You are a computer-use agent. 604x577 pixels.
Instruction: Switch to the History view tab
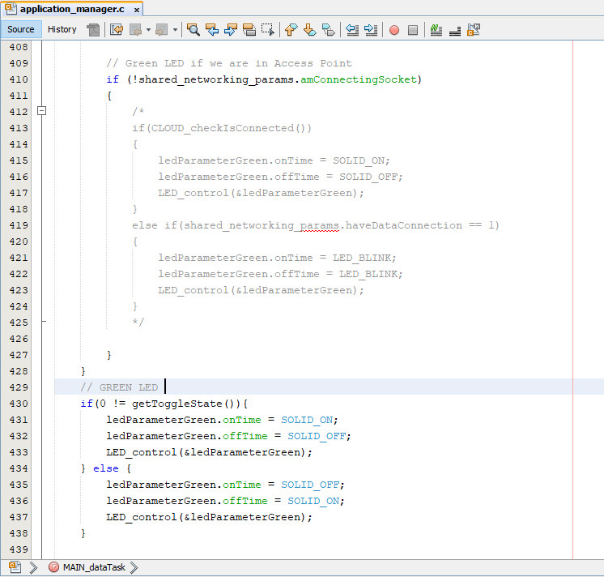click(x=62, y=29)
